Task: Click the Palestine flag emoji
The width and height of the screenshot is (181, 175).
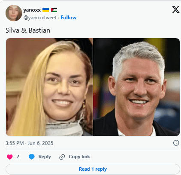Action: (x=54, y=10)
